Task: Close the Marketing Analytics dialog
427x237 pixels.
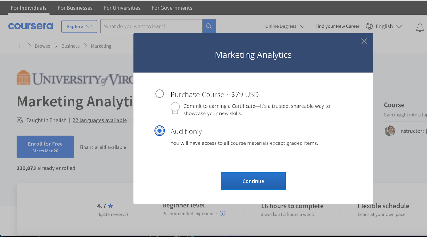Action: click(x=364, y=41)
